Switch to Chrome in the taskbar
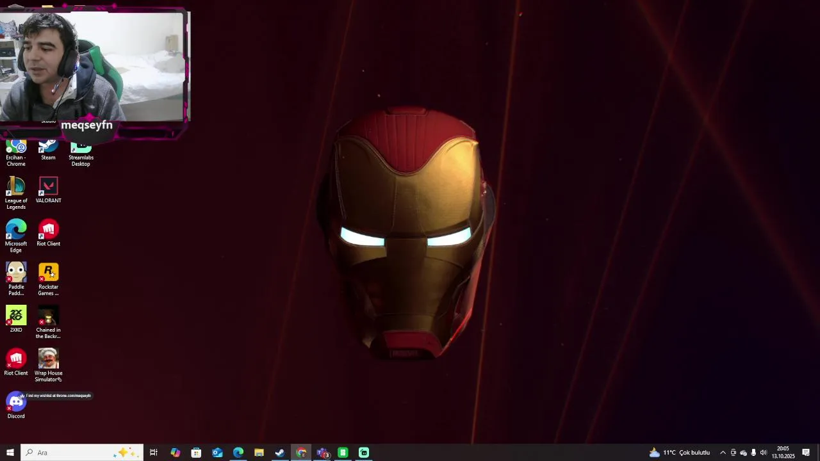 [x=301, y=453]
